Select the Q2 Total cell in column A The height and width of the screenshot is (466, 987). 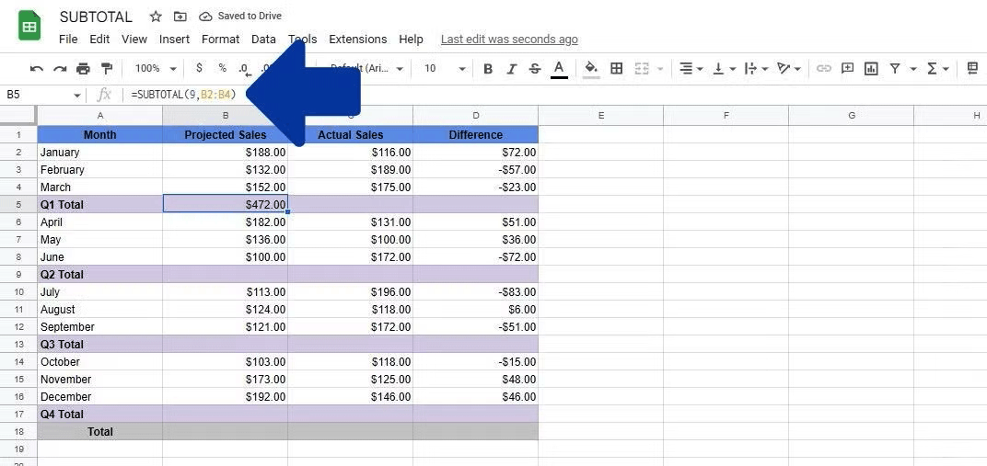100,275
